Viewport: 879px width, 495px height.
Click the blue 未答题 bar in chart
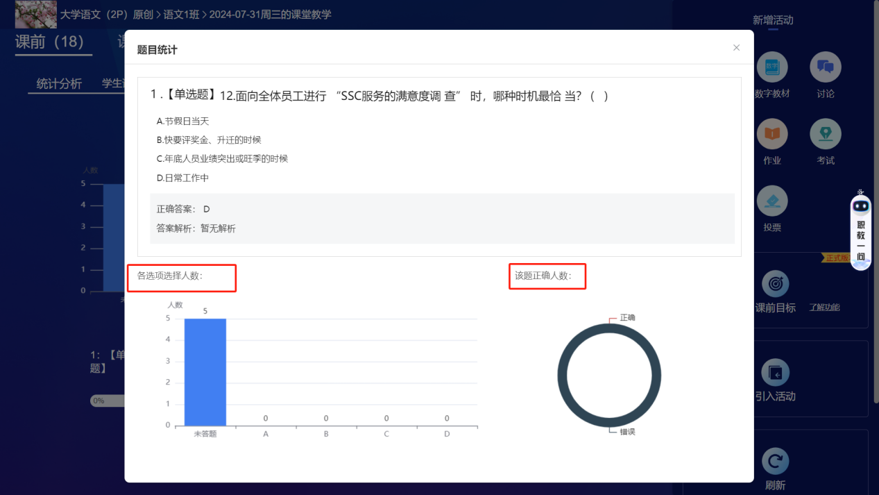tap(205, 372)
